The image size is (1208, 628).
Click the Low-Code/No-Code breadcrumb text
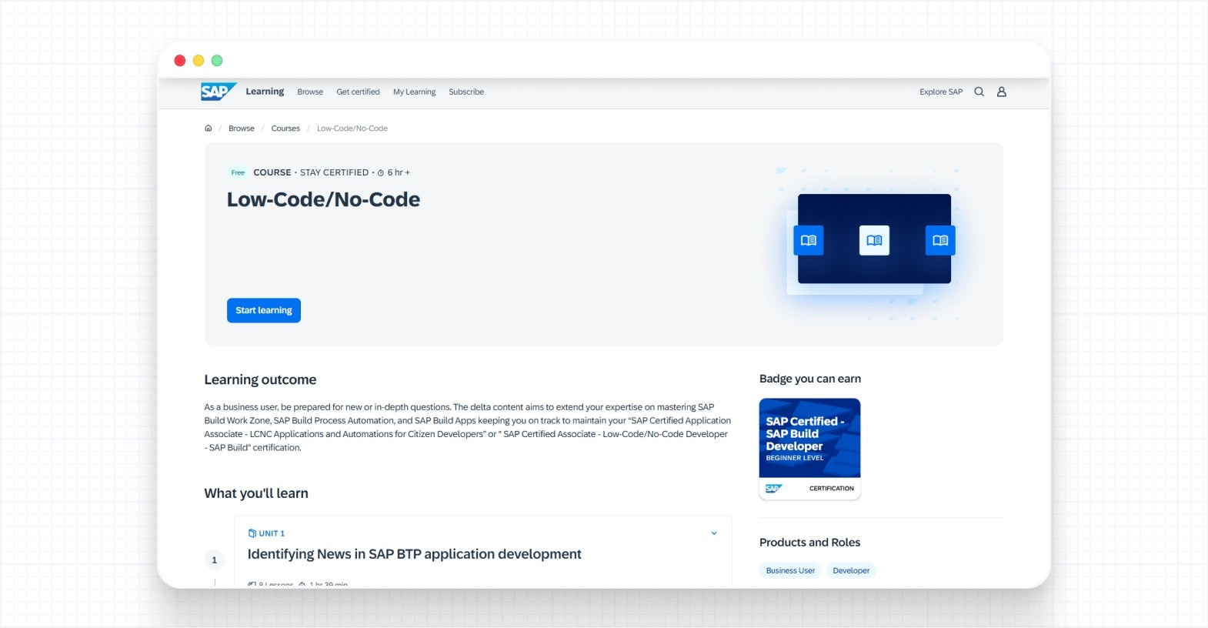click(x=352, y=129)
